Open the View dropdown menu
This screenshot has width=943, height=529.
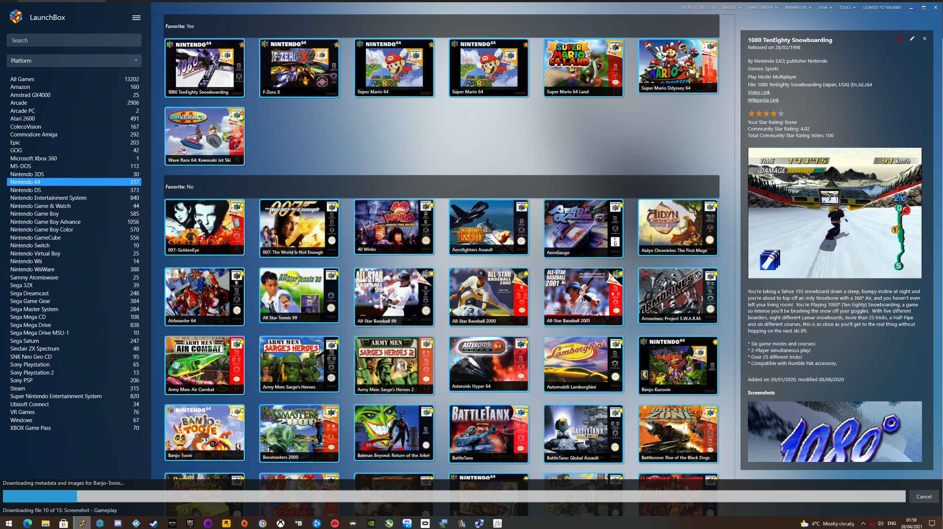point(825,7)
